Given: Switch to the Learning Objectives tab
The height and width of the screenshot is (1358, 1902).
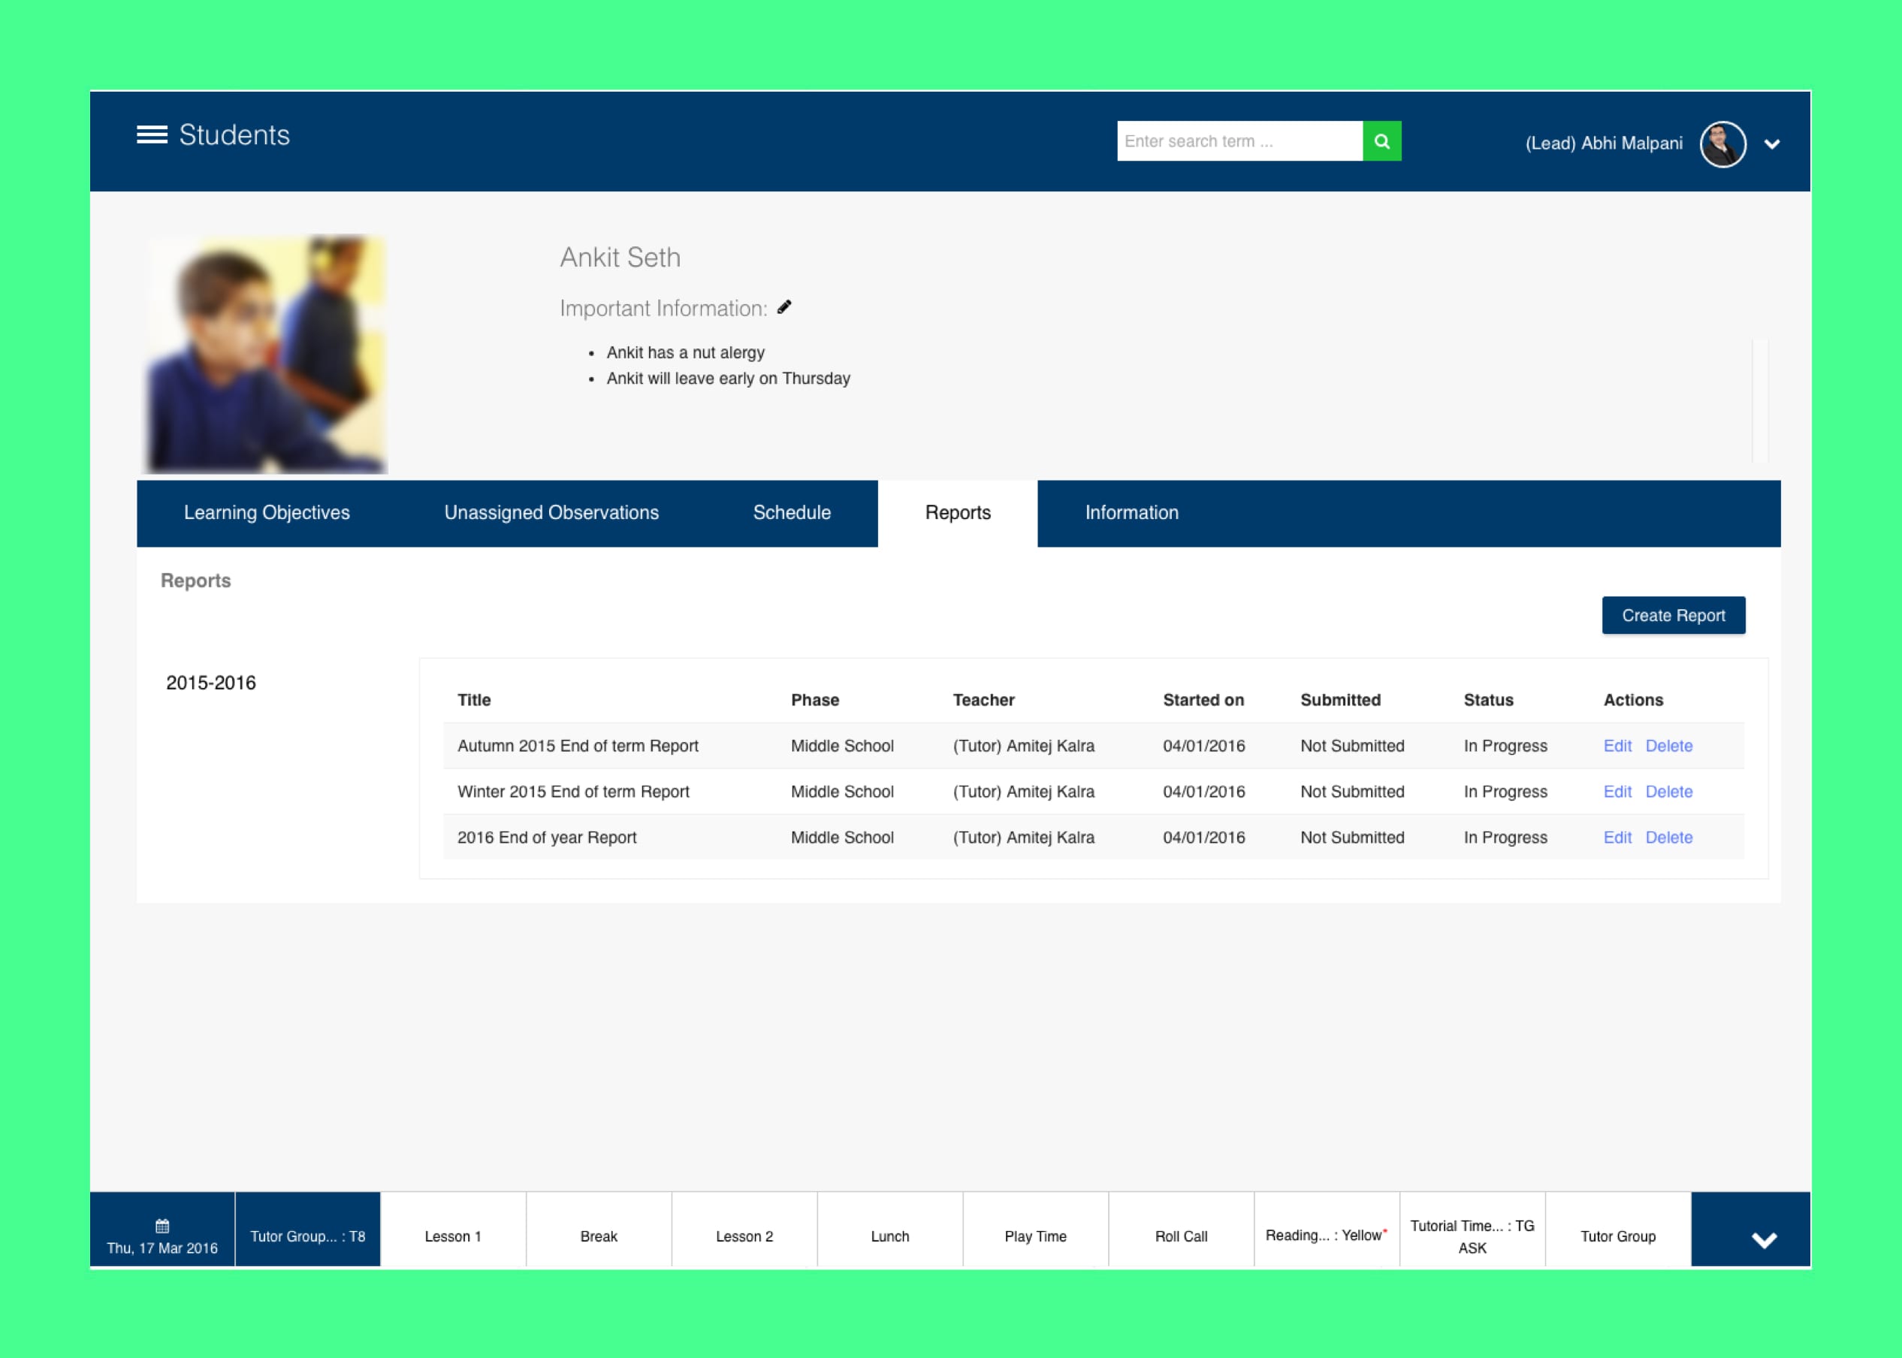Looking at the screenshot, I should point(267,512).
